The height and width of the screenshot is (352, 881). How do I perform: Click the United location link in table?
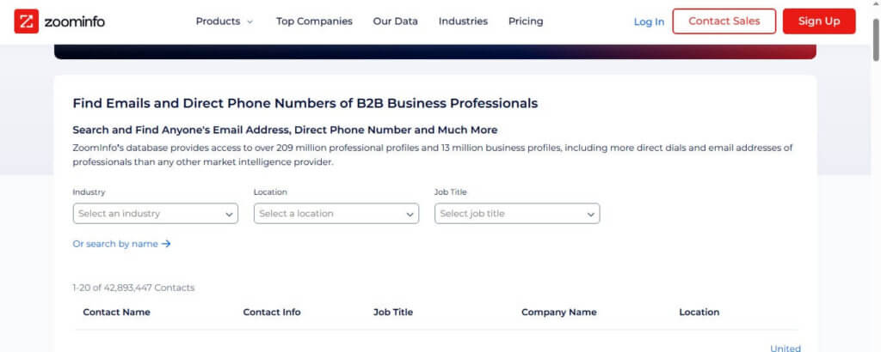(x=785, y=348)
